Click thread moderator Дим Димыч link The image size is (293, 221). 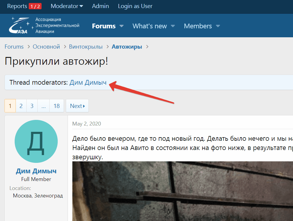point(88,82)
